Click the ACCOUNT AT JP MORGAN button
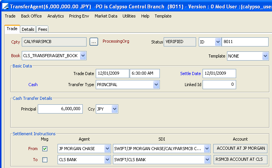This screenshot has width=272, height=168. 240,149
